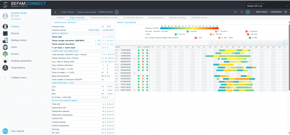Open the Patients section icon

point(5,27)
